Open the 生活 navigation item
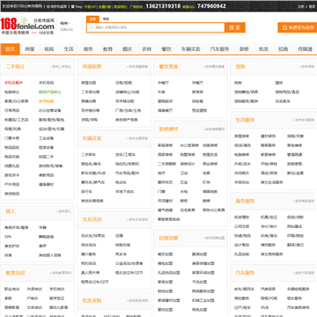The height and width of the screenshot is (317, 317). tap(69, 49)
